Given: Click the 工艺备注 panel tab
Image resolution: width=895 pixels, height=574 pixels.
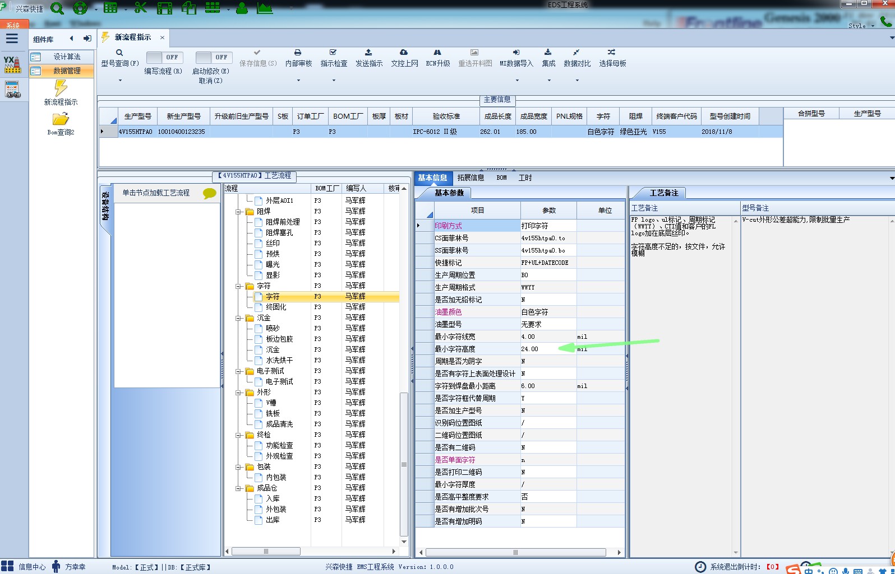Looking at the screenshot, I should tap(664, 193).
